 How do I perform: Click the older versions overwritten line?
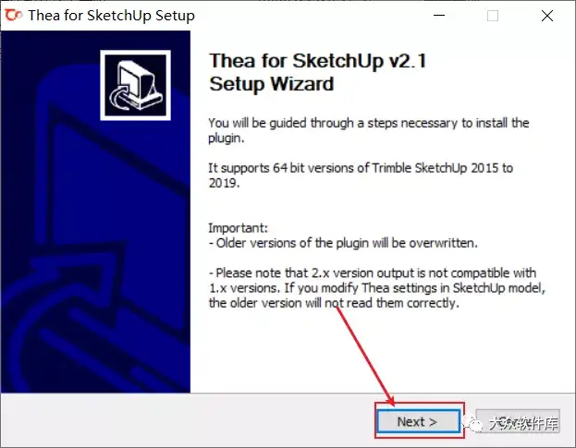click(x=343, y=243)
